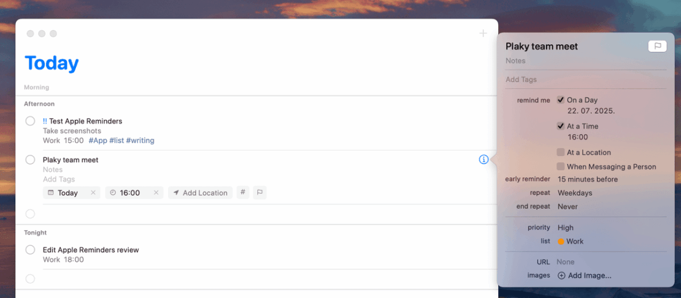The width and height of the screenshot is (681, 298).
Task: Click the flag icon in the quick toolbar
Action: (x=260, y=193)
